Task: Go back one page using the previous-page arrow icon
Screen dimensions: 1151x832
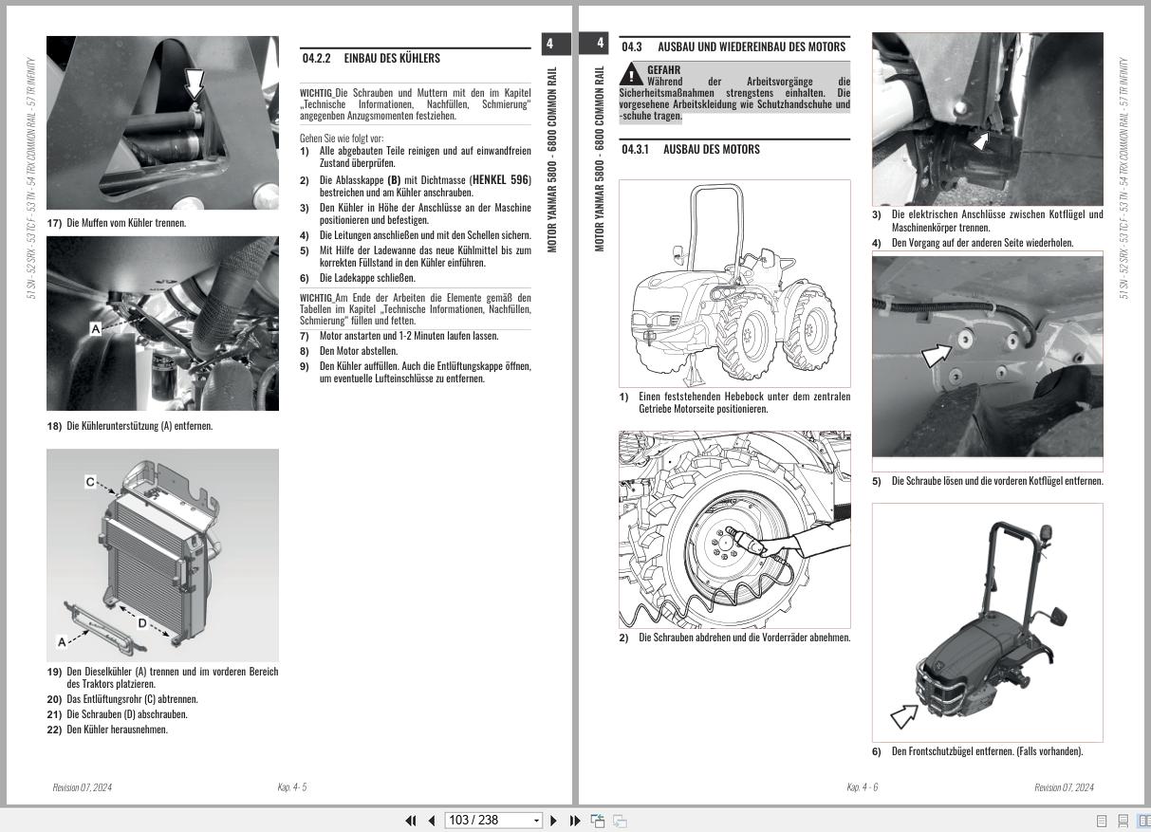Action: [432, 820]
